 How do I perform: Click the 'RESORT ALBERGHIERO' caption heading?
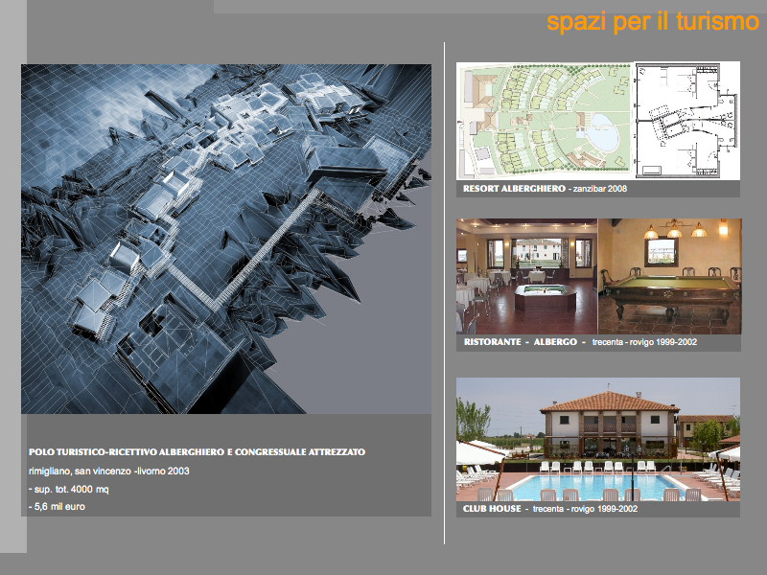pos(514,188)
